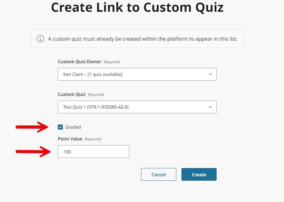Click the Point Value field label
Viewport: 284px width, 202px height.
70,139
